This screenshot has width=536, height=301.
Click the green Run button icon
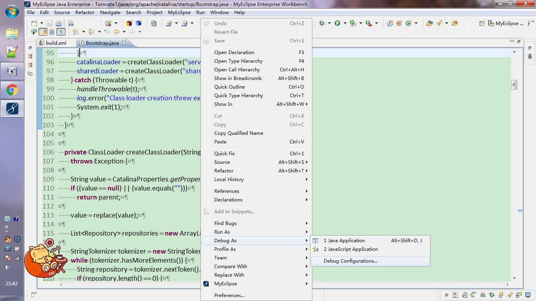pos(337,24)
